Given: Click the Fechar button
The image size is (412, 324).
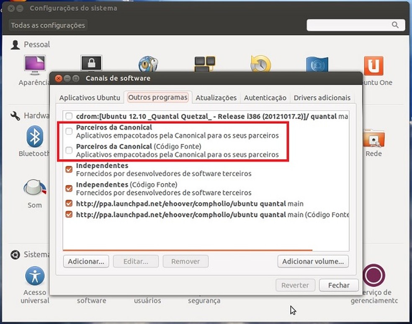Looking at the screenshot, I should pyautogui.click(x=339, y=285).
